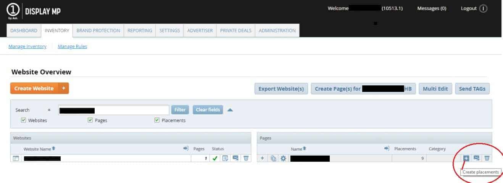Screen dimensions: 503x183
Task: Open the Advertiser tab
Action: (200, 30)
